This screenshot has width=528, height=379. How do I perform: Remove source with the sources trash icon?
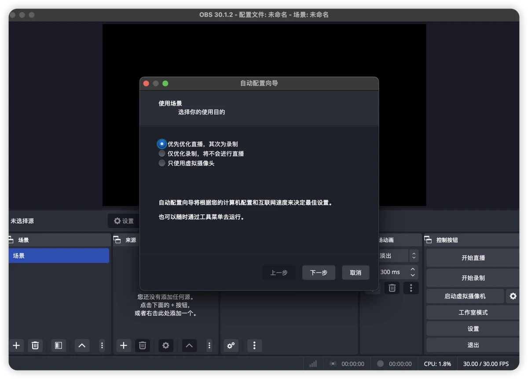click(x=143, y=346)
